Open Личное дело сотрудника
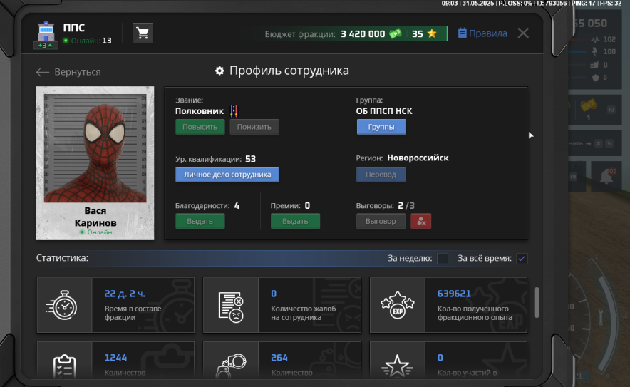 coord(227,174)
